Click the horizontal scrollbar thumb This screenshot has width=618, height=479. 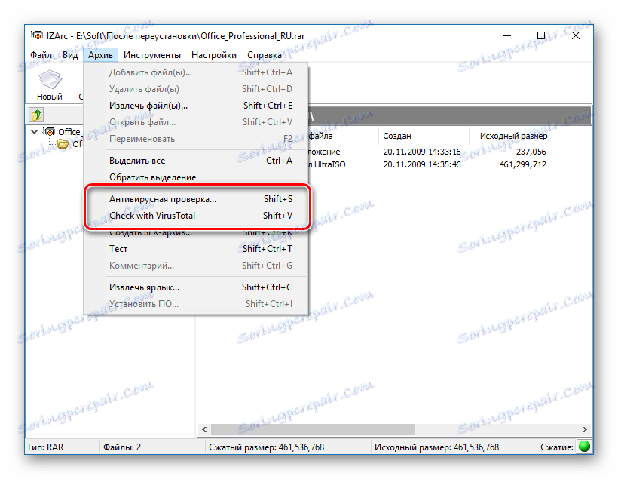[313, 429]
